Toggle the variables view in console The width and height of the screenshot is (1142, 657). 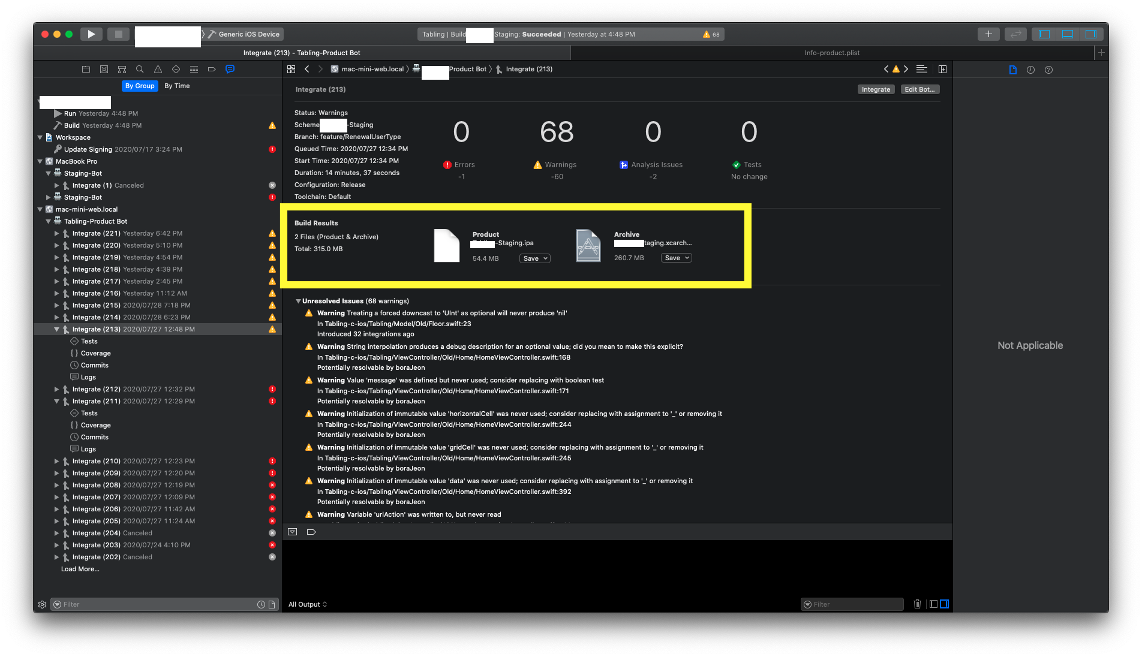[933, 604]
